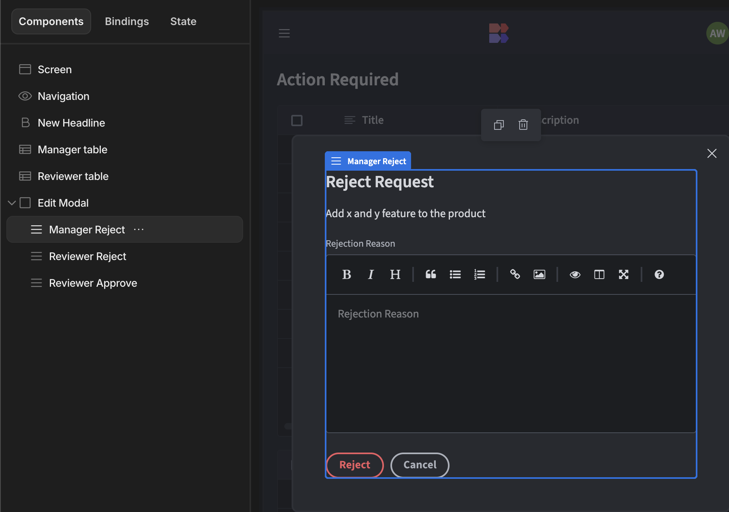Select Manager Reject in the tree

(125, 230)
